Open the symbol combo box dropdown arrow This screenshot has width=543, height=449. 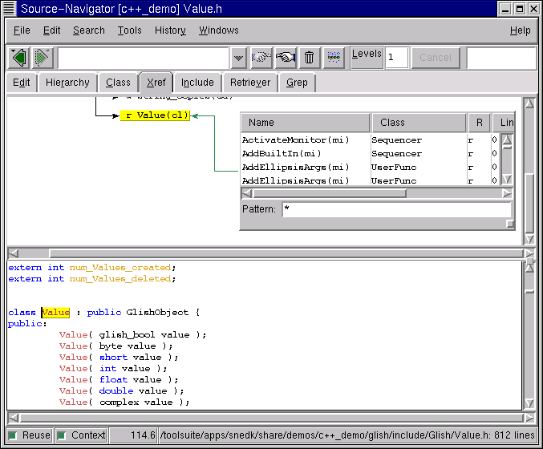click(238, 59)
